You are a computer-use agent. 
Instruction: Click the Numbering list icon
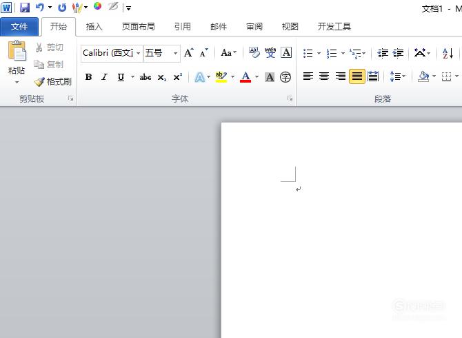pyautogui.click(x=332, y=53)
